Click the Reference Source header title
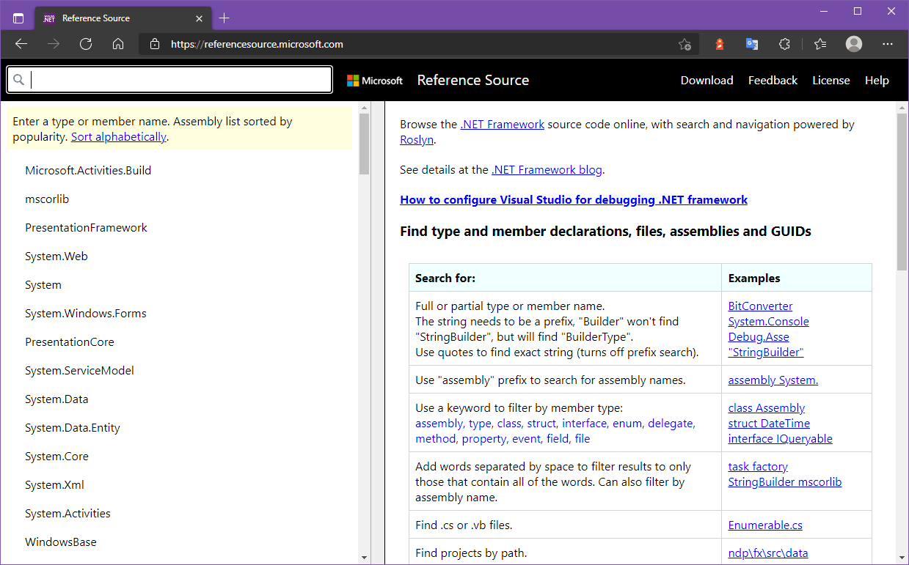Screen dimensions: 909x565 click(x=473, y=81)
